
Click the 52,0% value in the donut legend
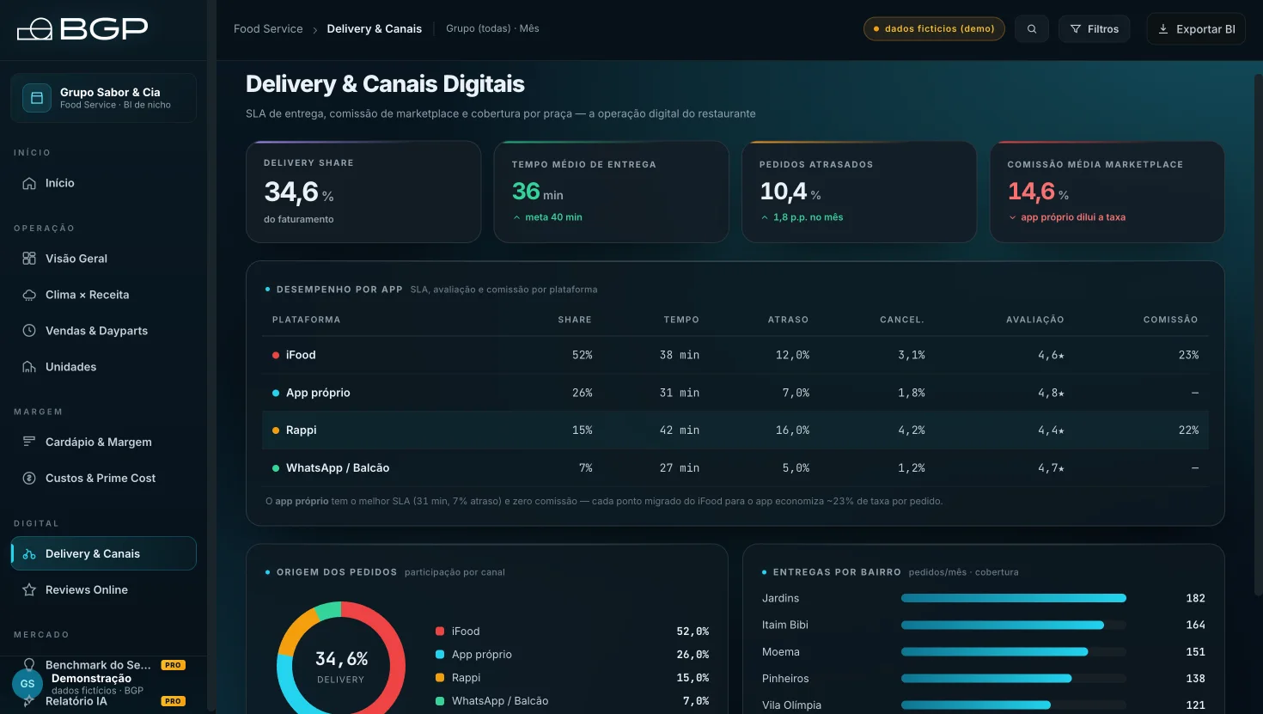pyautogui.click(x=693, y=632)
